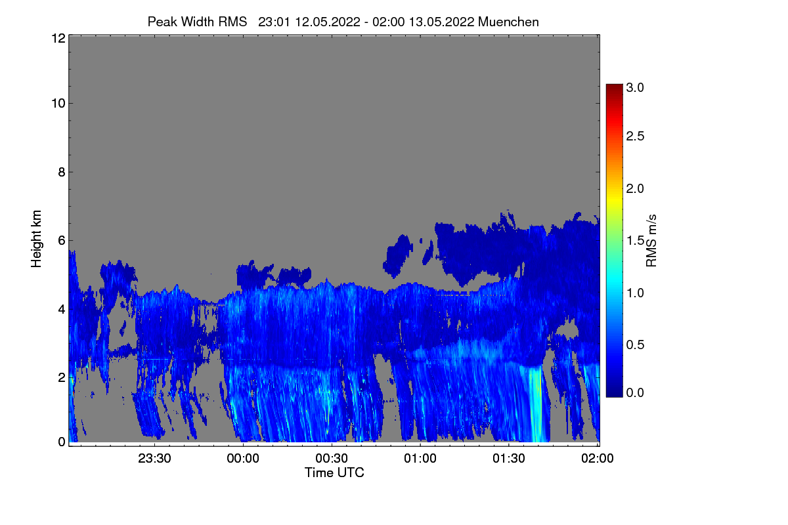Click the bright cyan-green streak near 01:40
Image resolution: width=788 pixels, height=525 pixels.
(x=536, y=406)
